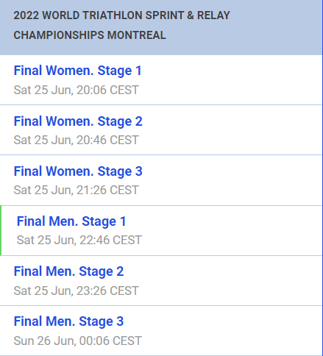This screenshot has height=356, width=323.
Task: Open the Final Men. Stage 1 link
Action: tap(71, 221)
